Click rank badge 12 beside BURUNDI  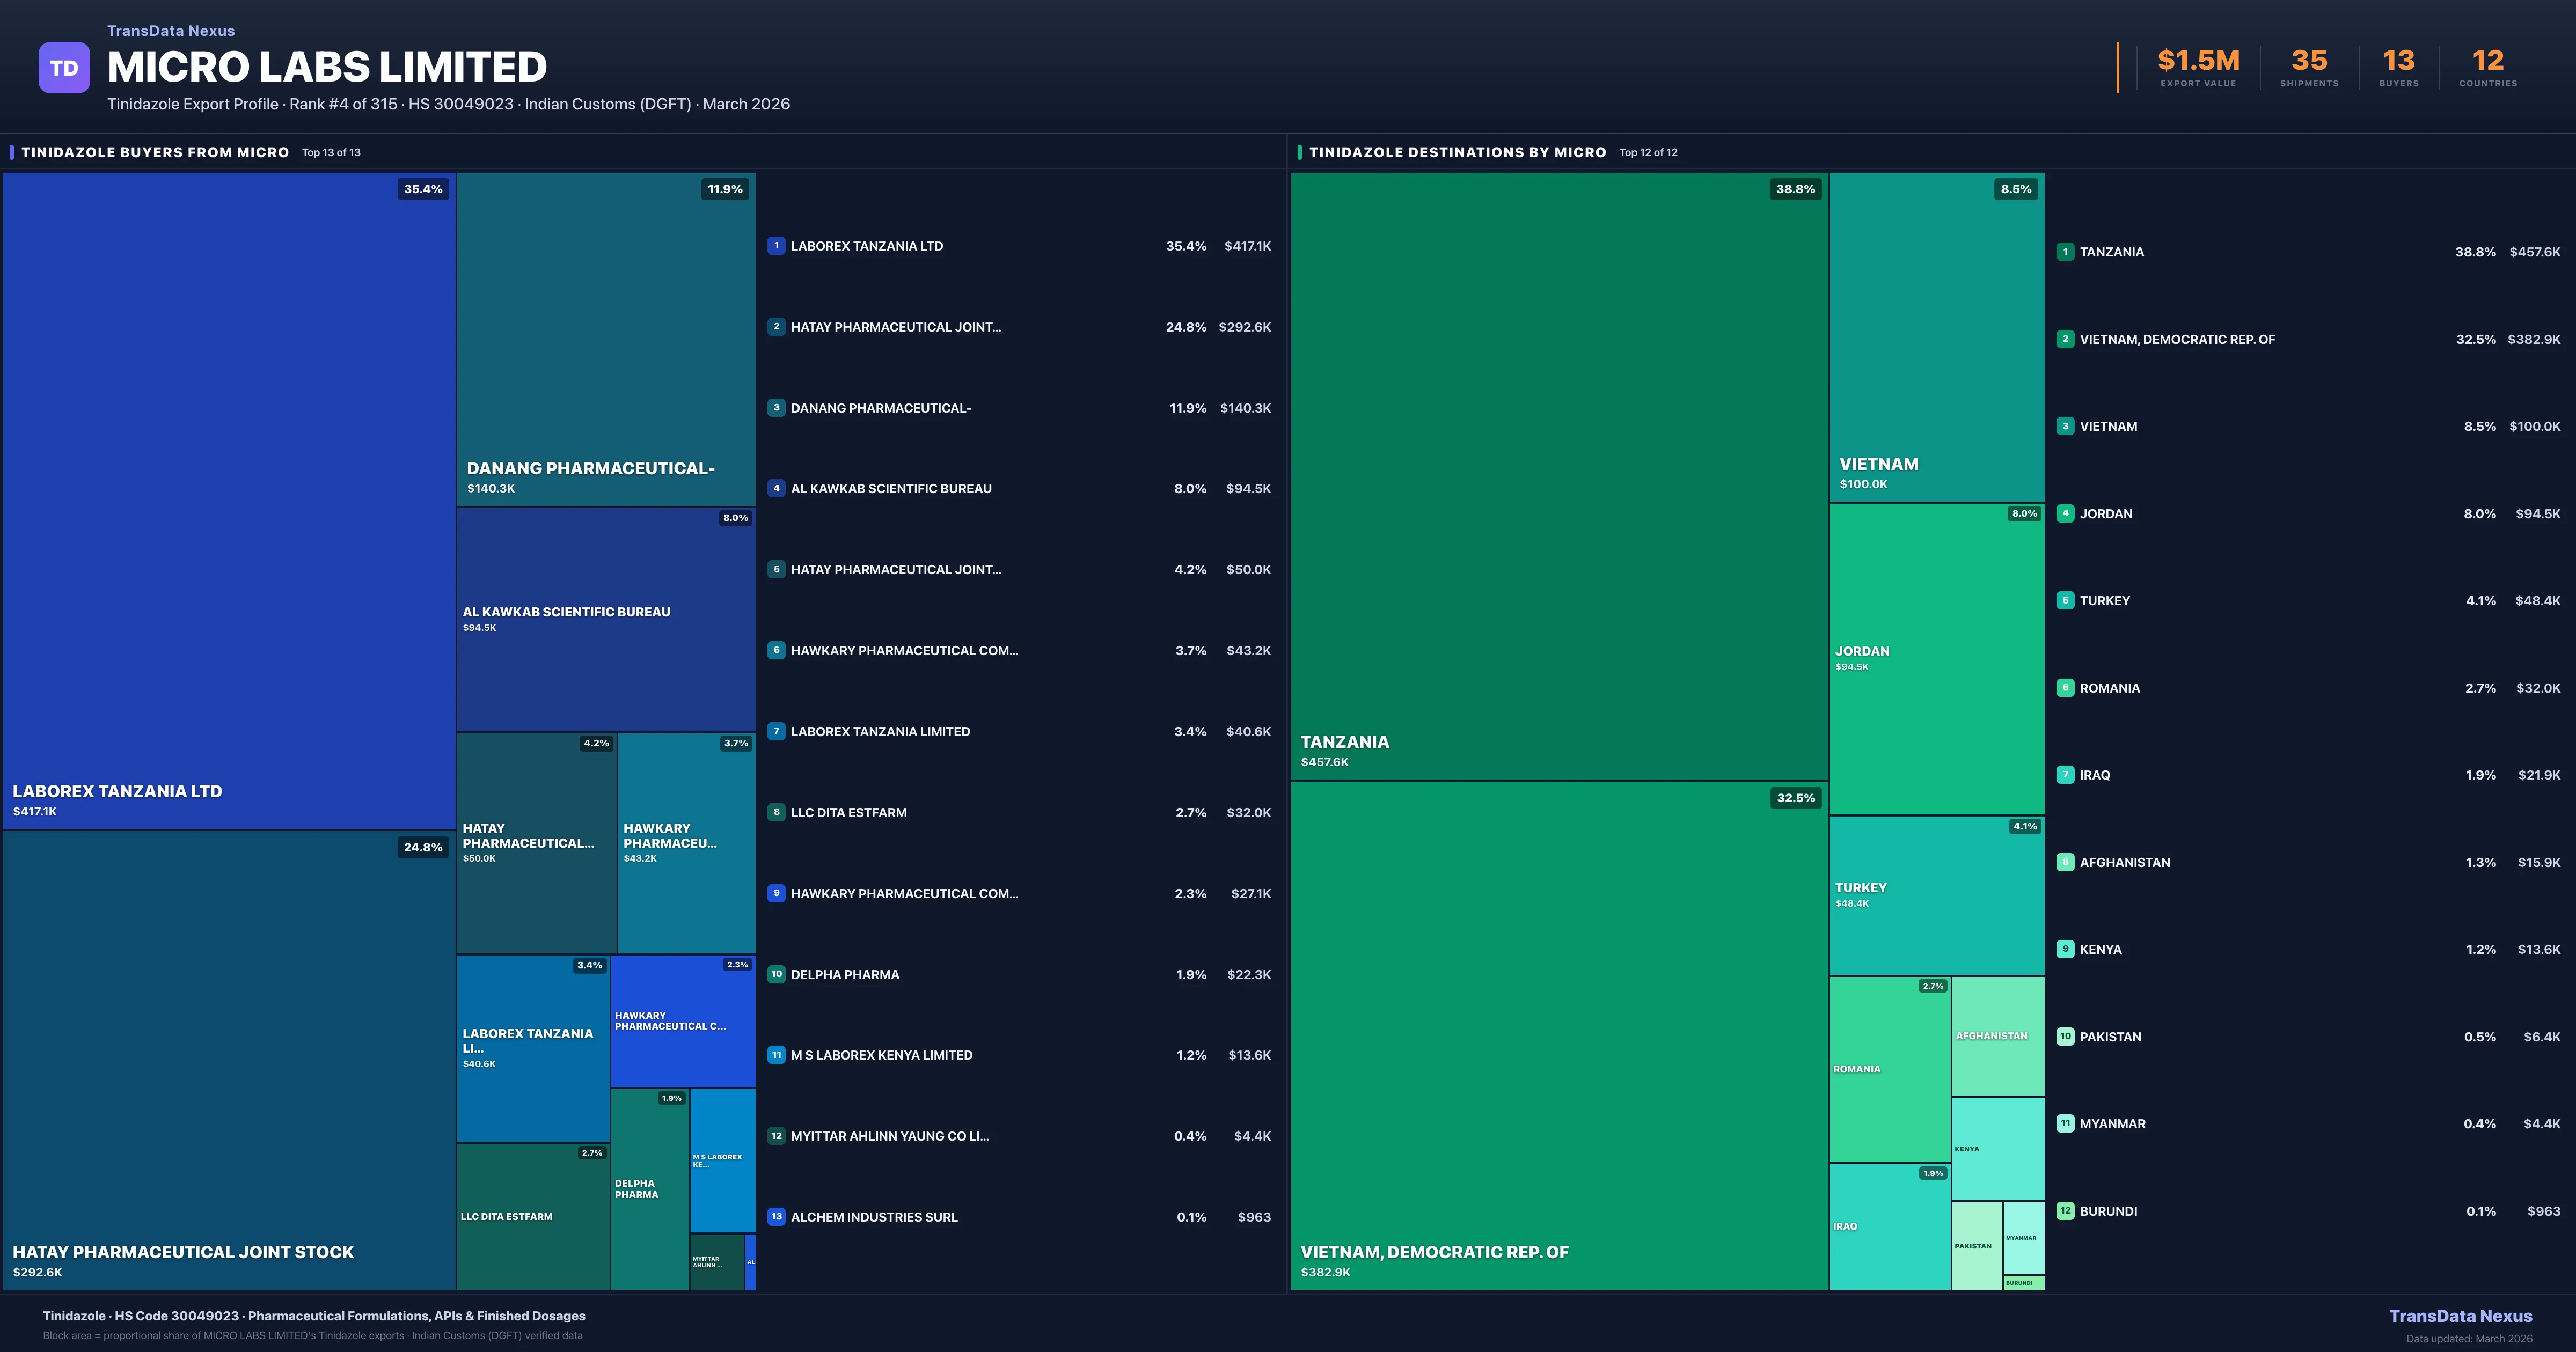[x=2065, y=1211]
